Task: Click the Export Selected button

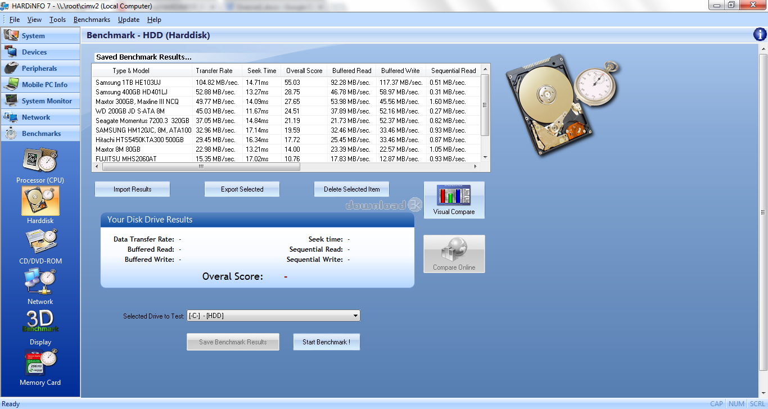Action: coord(242,189)
